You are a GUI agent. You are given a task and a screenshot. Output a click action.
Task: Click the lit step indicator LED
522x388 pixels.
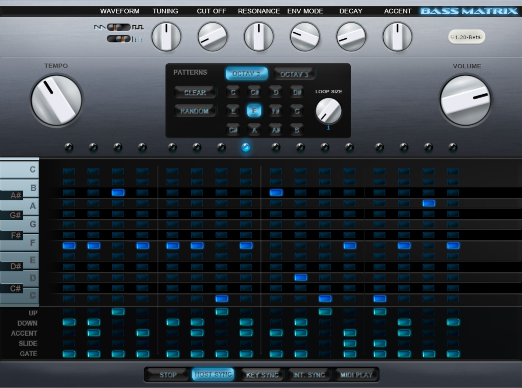246,147
